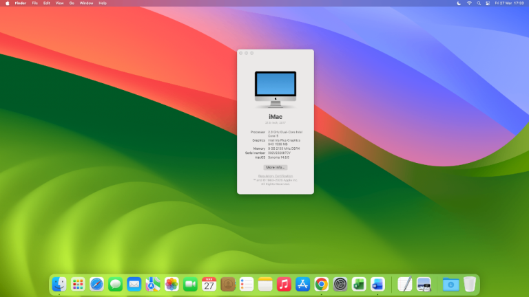Open System Settings from the Dock

[340, 284]
